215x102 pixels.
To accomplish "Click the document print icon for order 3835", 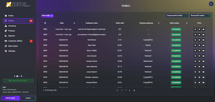I will point(195,35).
